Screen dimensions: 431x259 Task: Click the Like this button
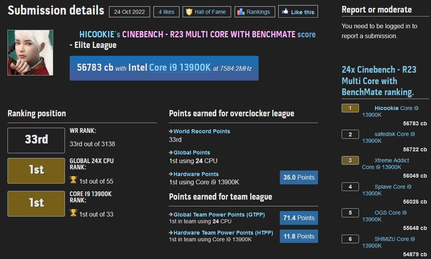pos(298,11)
